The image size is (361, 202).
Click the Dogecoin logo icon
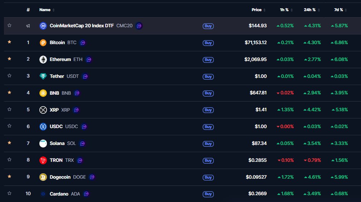43,177
